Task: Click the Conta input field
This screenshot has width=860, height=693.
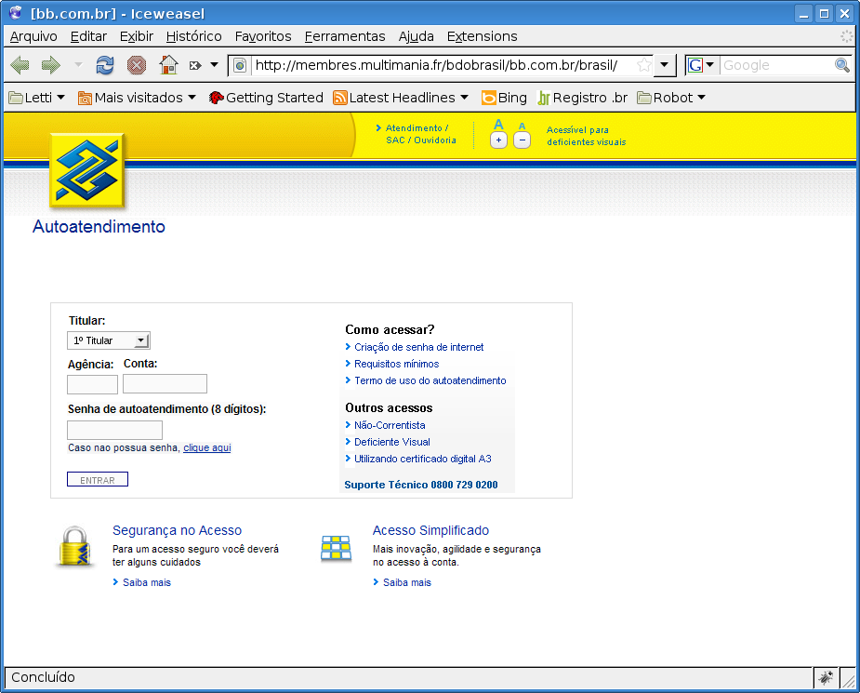Action: coord(165,384)
